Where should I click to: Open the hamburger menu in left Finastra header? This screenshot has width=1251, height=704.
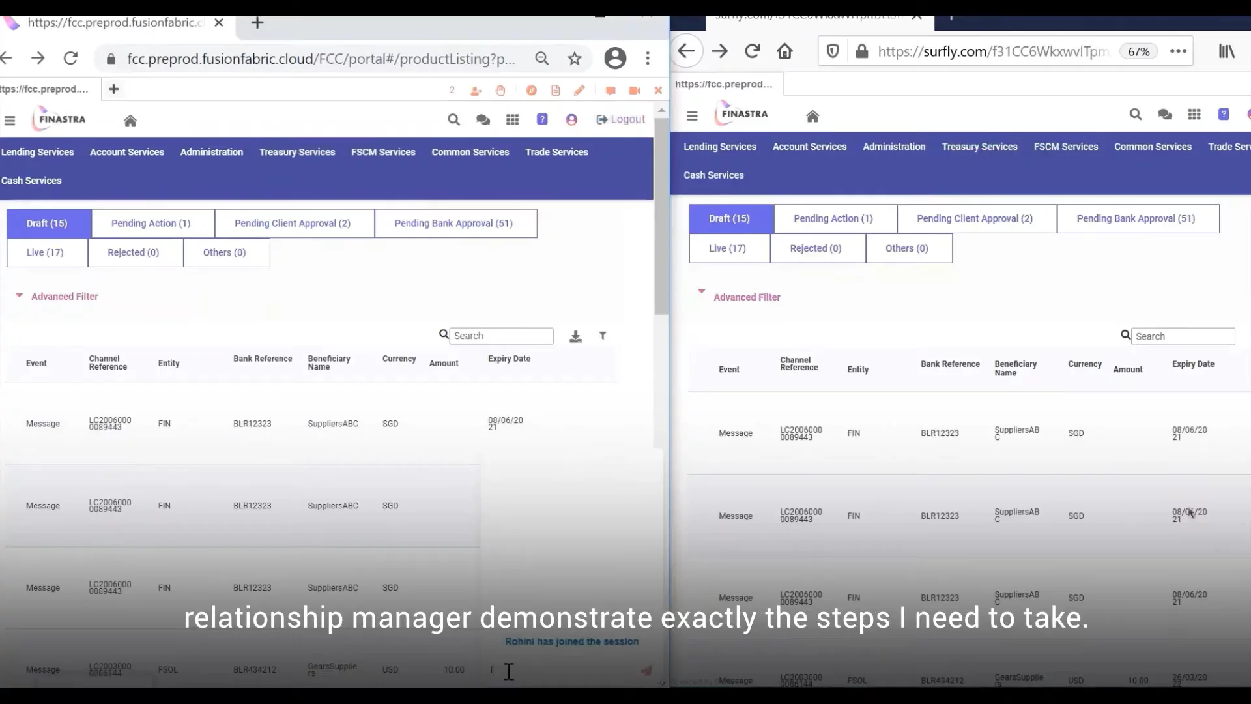coord(10,121)
